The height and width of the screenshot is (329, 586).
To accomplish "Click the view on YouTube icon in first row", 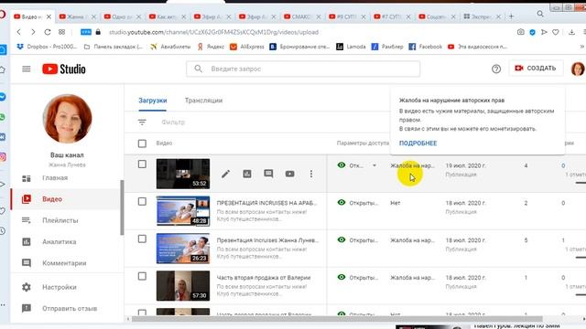I will pos(289,174).
